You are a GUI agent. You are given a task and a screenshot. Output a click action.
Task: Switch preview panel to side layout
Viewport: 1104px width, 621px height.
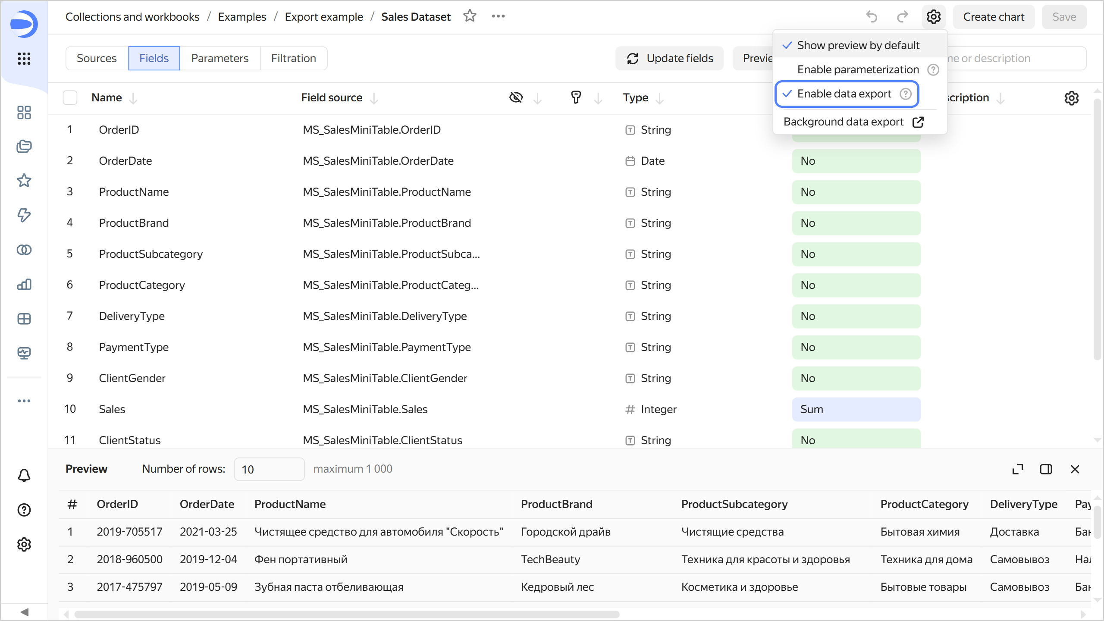coord(1046,469)
